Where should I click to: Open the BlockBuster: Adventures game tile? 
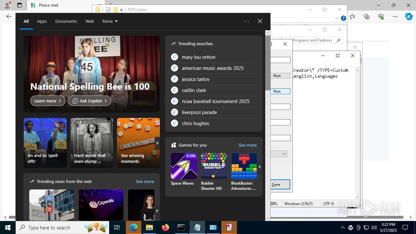coord(244,172)
